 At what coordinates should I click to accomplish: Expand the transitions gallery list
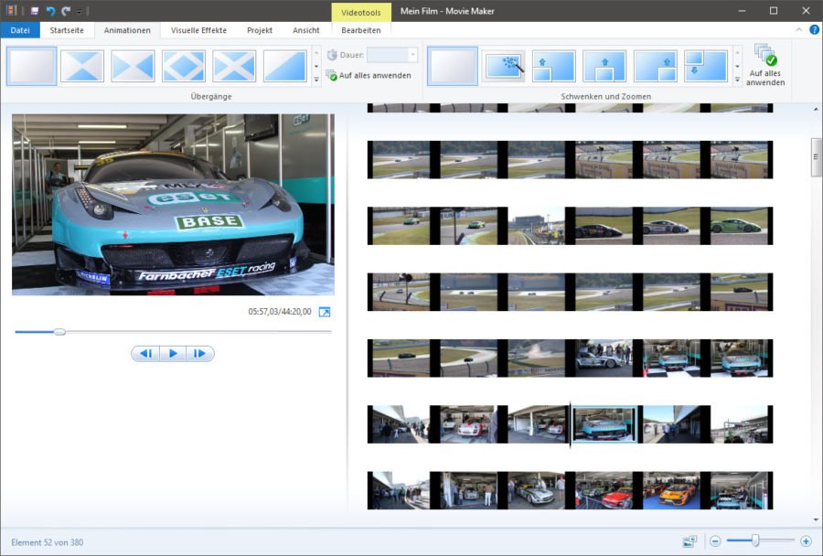tap(316, 80)
